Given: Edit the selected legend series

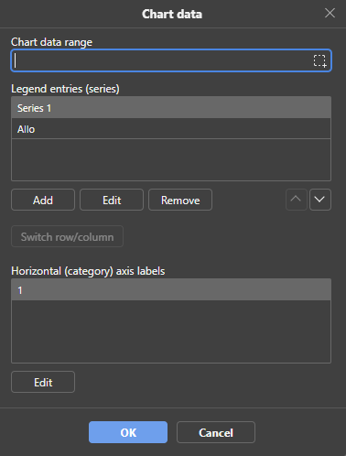Looking at the screenshot, I should tap(112, 200).
